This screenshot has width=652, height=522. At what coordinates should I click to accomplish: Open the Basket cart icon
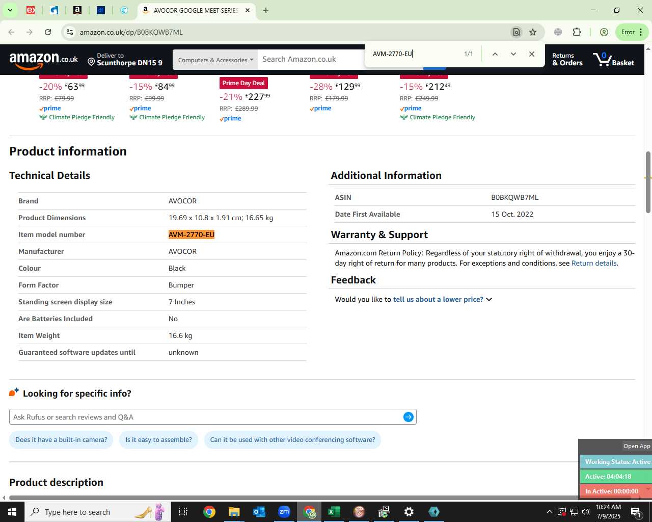pyautogui.click(x=614, y=60)
